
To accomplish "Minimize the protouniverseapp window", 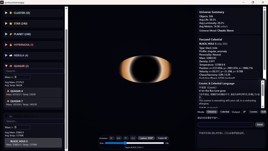I will [243, 2].
